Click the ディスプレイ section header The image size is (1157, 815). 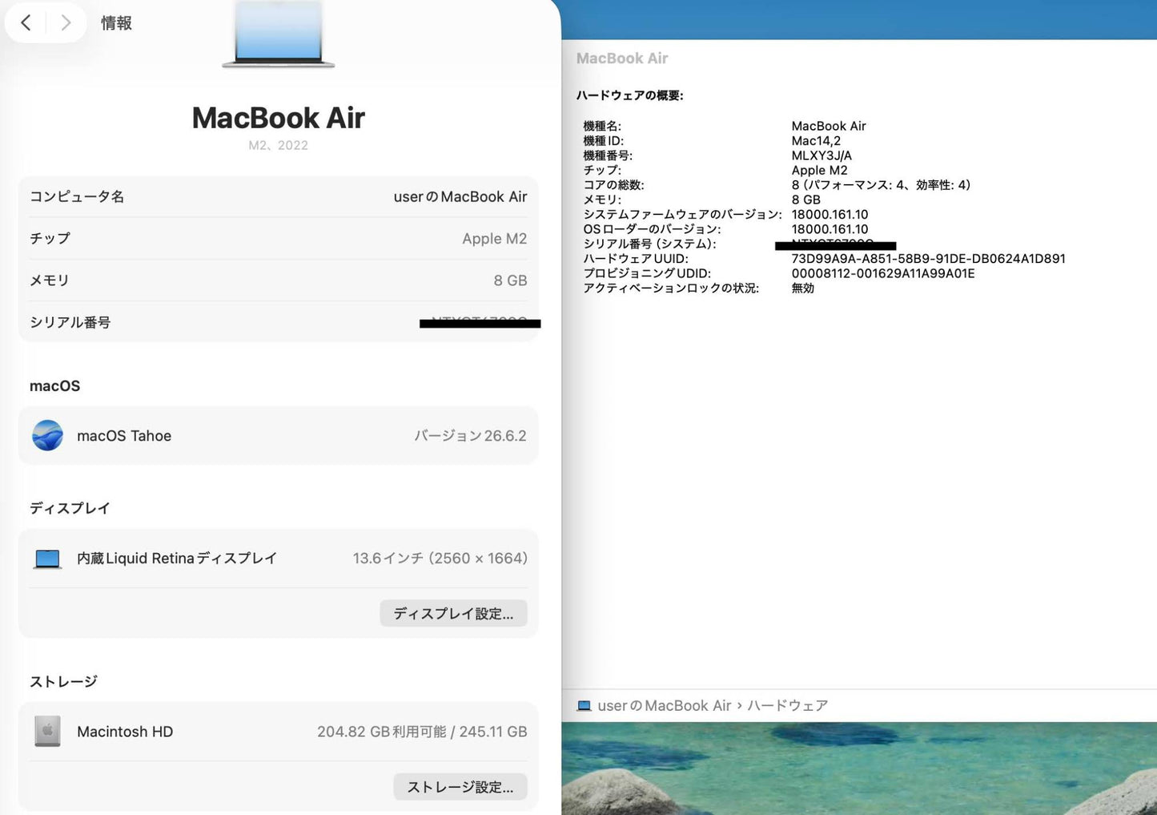click(70, 508)
